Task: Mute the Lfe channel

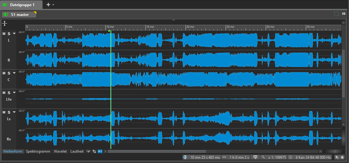Action: pyautogui.click(x=4, y=93)
